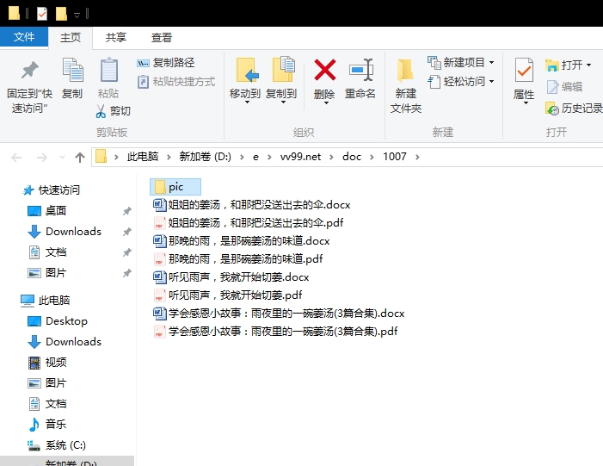Click the Pin to Quick access icon
This screenshot has height=466, width=603.
click(29, 70)
